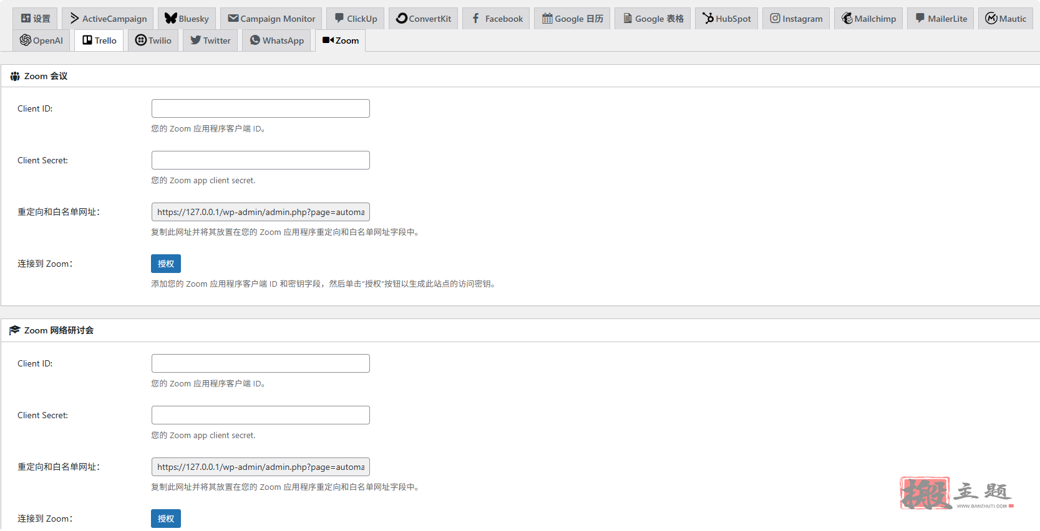Open the ConvertKit tab
This screenshot has height=531, width=1040.
tap(423, 19)
